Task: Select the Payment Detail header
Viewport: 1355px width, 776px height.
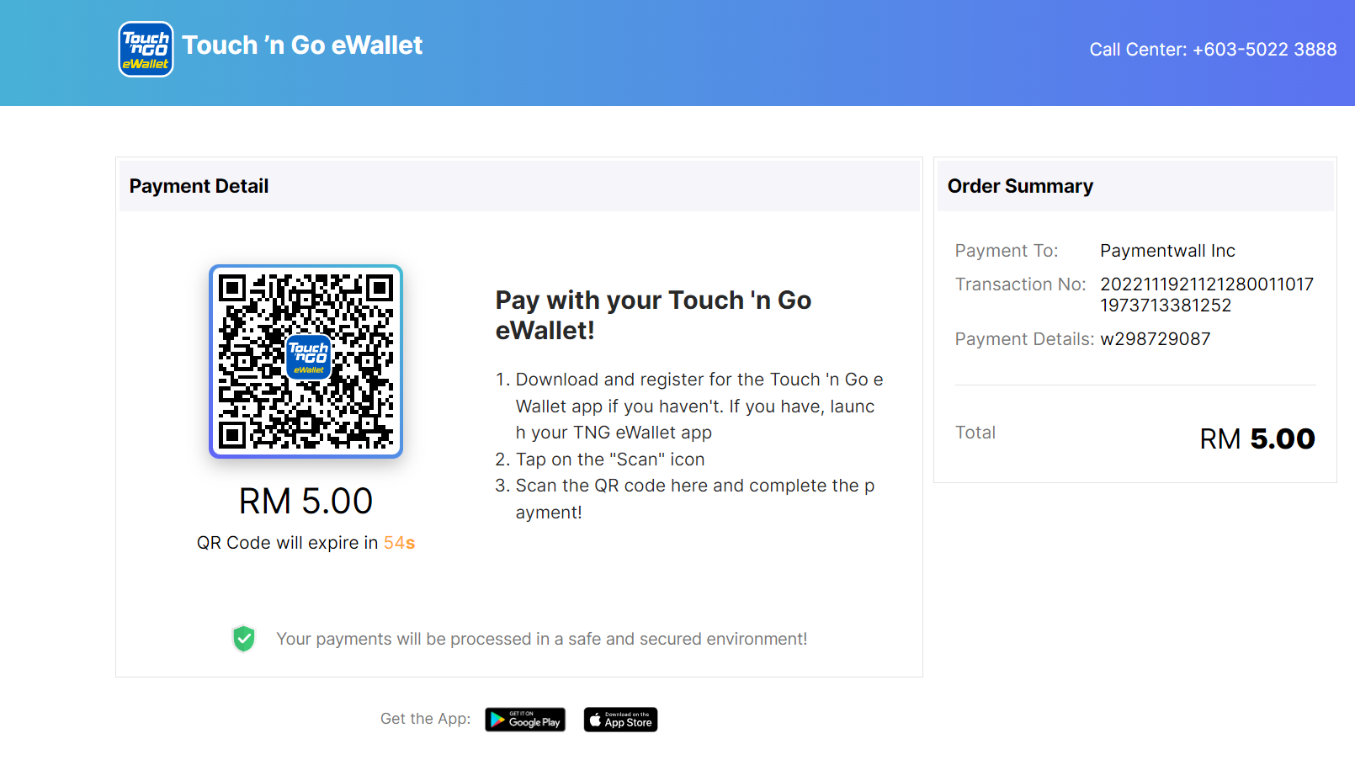Action: tap(199, 186)
